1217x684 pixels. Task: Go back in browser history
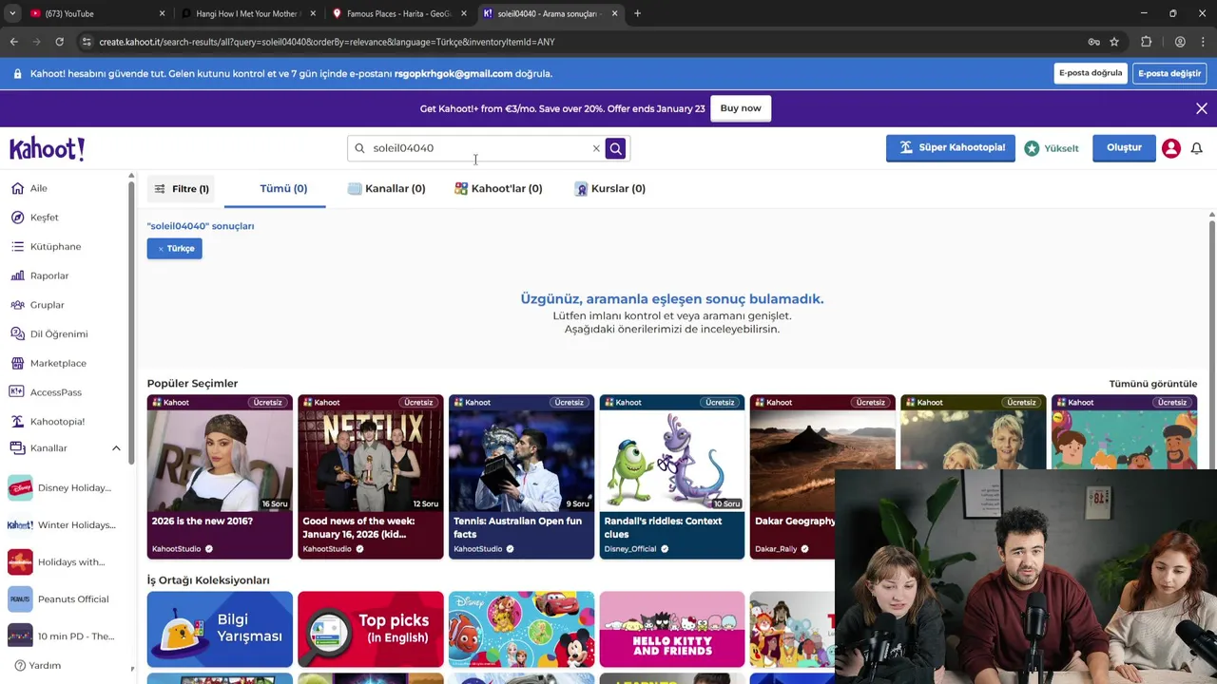[13, 42]
